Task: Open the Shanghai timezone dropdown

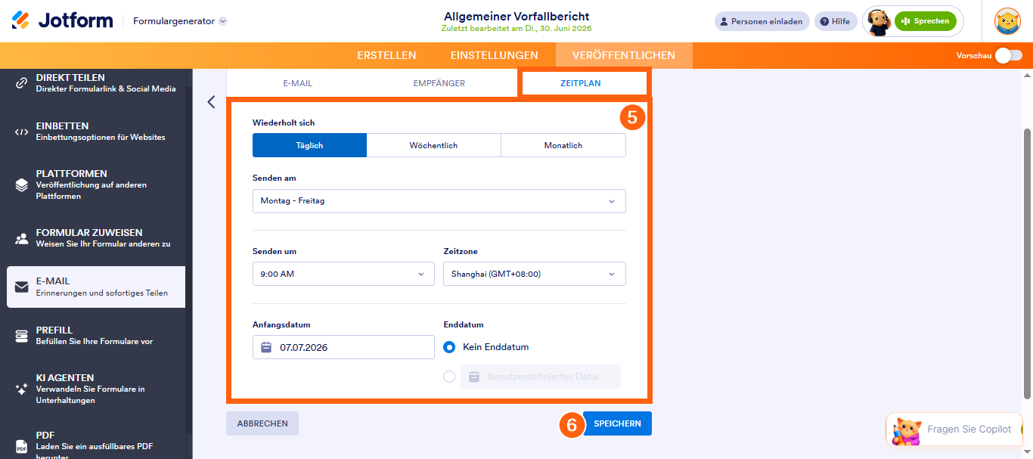Action: (535, 274)
